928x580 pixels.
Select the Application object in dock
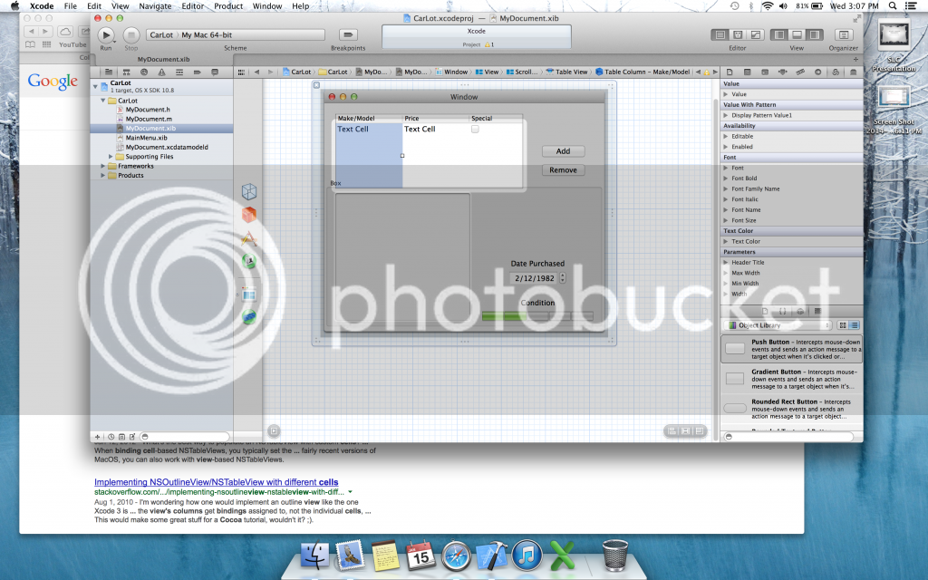coord(249,238)
